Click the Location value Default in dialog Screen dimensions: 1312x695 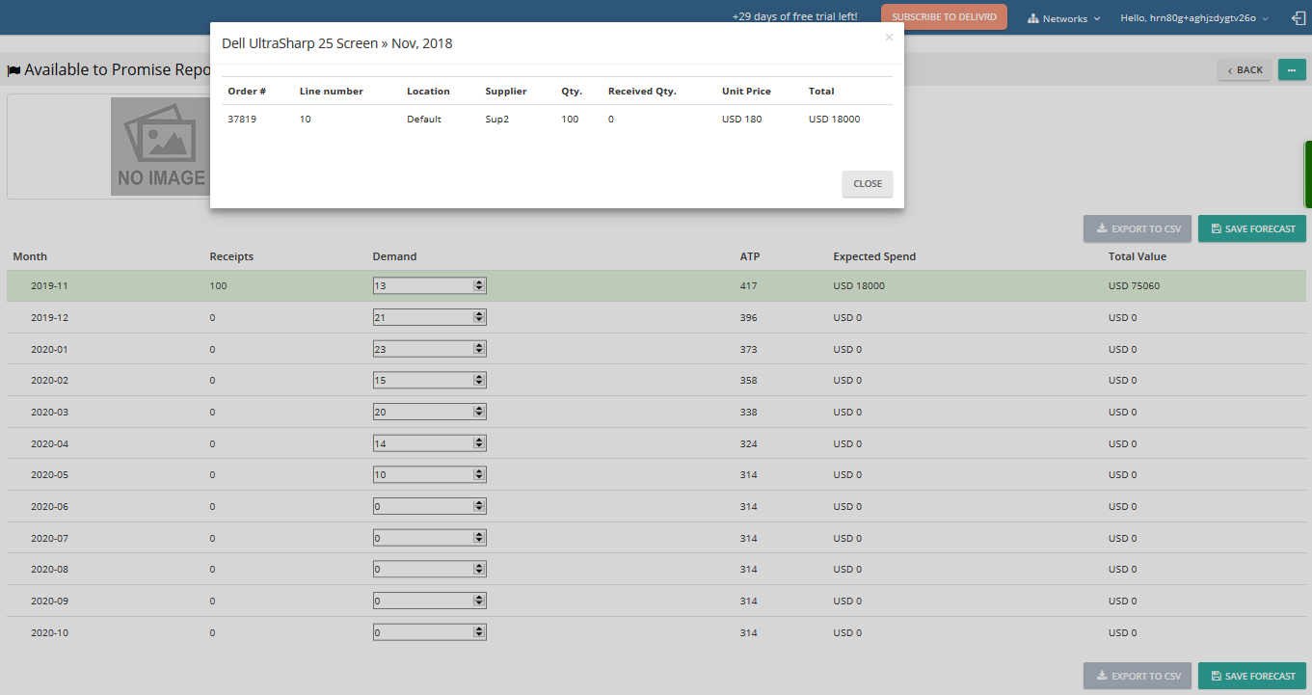click(424, 119)
